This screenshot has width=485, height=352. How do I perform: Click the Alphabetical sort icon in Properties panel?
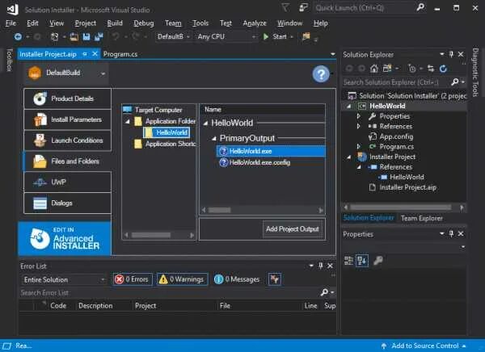362,261
